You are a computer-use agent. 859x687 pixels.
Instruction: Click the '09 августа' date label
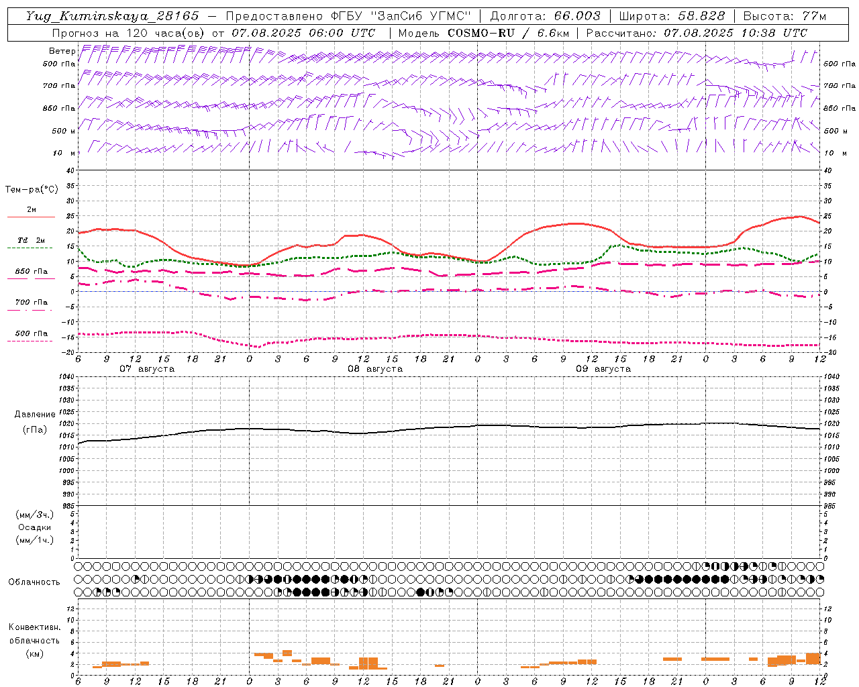603,369
